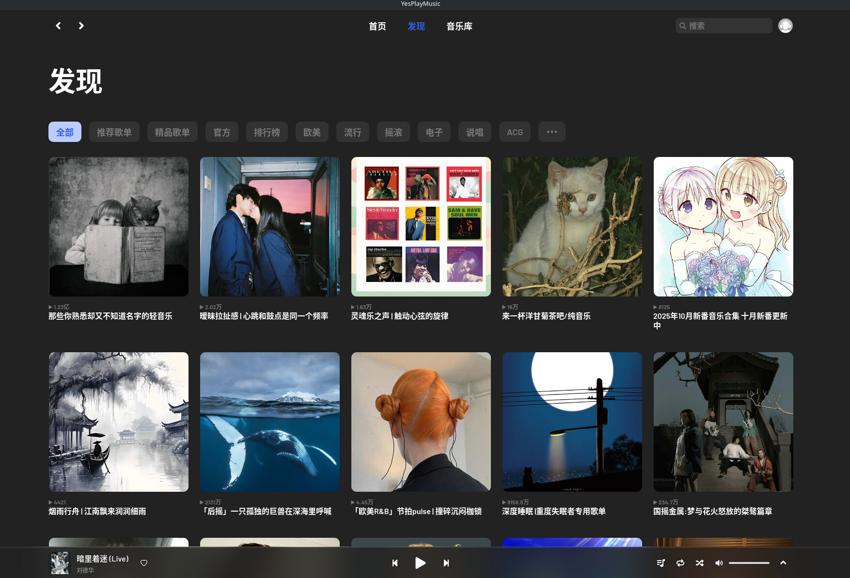Toggle repeat mode in player bar

point(680,562)
